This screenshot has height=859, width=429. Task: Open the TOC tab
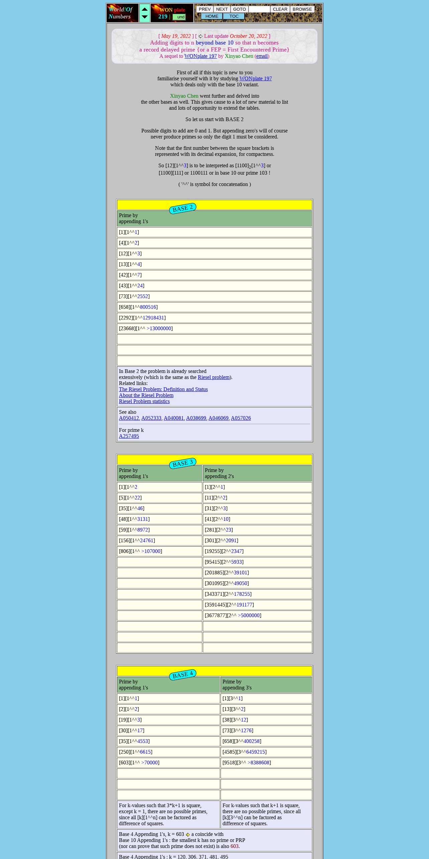tap(234, 16)
